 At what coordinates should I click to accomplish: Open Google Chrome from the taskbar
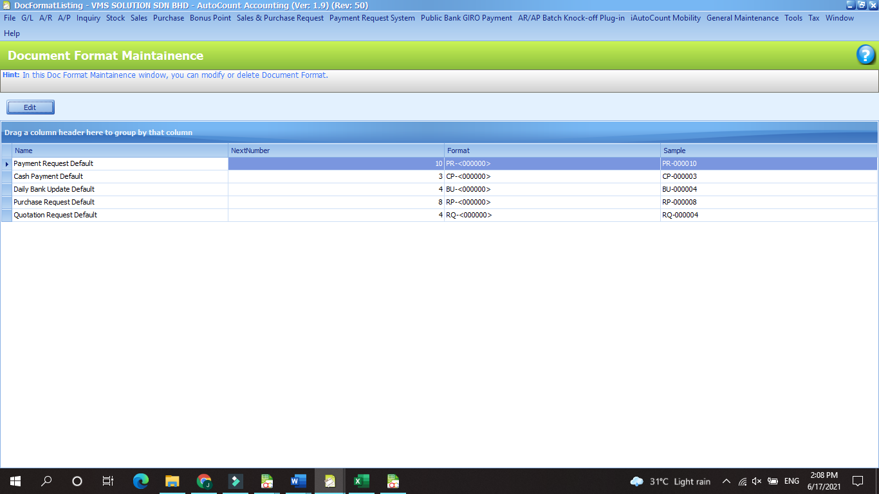[x=204, y=480]
